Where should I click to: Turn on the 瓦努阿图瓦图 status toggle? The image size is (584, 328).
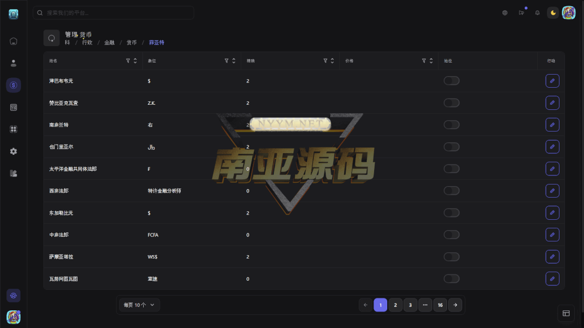coord(451,278)
